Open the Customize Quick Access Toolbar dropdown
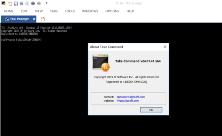 [46, 3]
